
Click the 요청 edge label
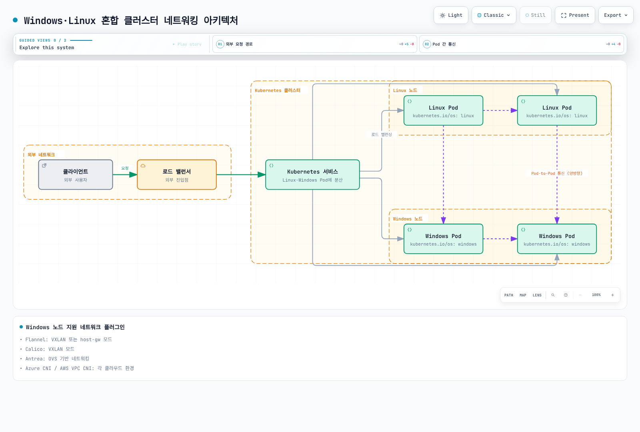[125, 168]
